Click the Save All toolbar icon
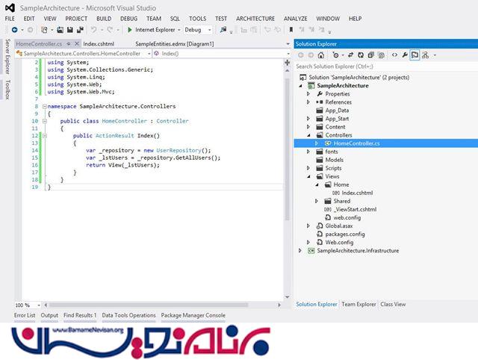478x360 pixels. 79,30
